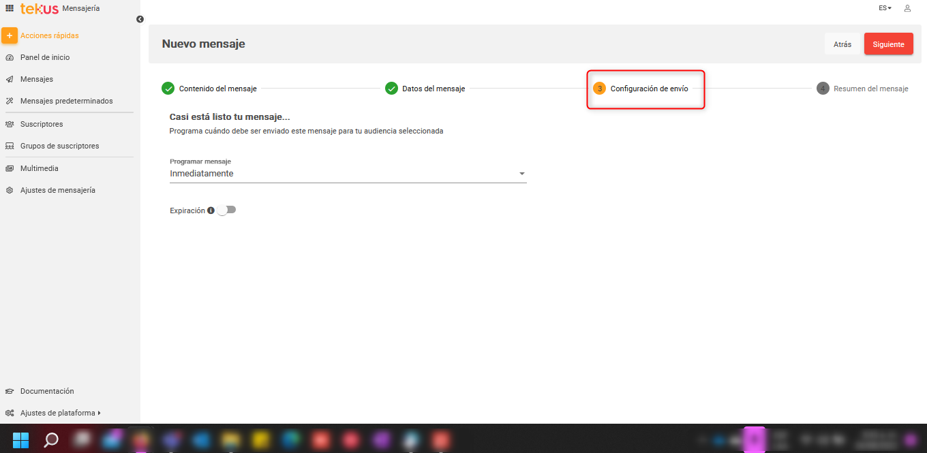This screenshot has width=927, height=453.
Task: Open the apps grid icon beside tekus logo
Action: click(x=10, y=8)
